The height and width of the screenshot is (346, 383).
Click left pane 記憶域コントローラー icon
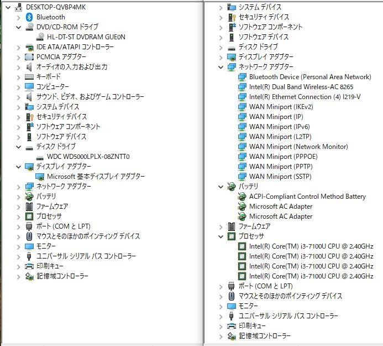point(29,276)
